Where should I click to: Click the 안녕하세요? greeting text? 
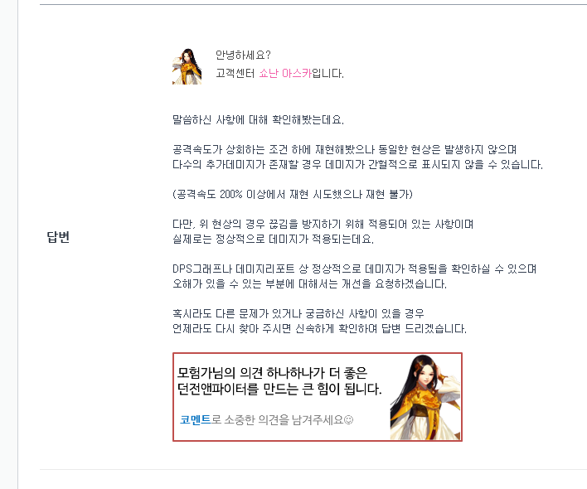point(243,56)
